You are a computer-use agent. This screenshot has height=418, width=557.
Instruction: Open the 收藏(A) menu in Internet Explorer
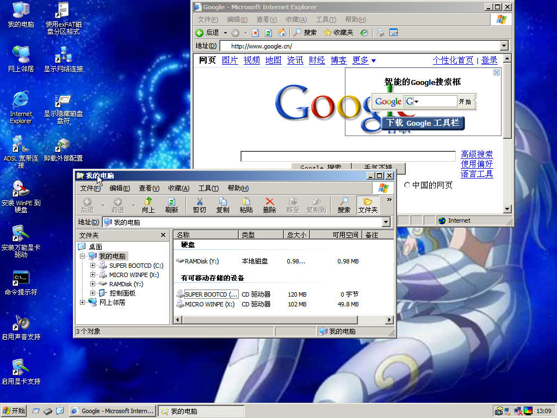pyautogui.click(x=296, y=20)
